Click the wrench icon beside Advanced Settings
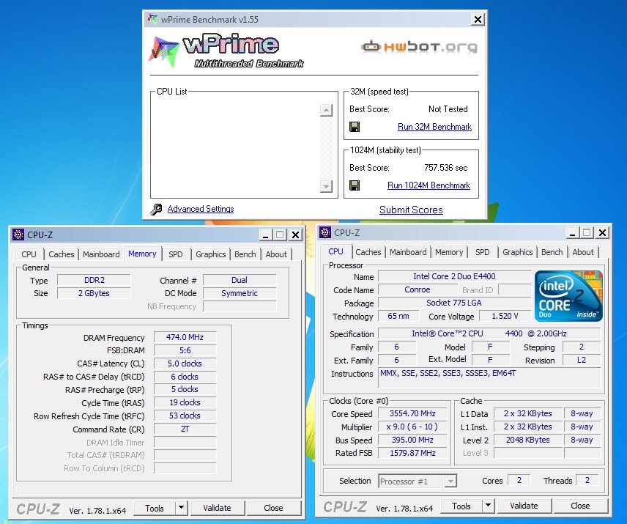Image resolution: width=627 pixels, height=524 pixels. (156, 209)
